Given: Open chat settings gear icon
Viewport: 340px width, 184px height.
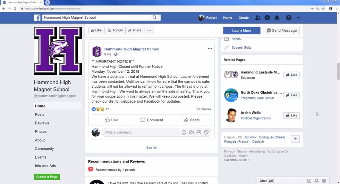Looking at the screenshot, I should (324, 181).
